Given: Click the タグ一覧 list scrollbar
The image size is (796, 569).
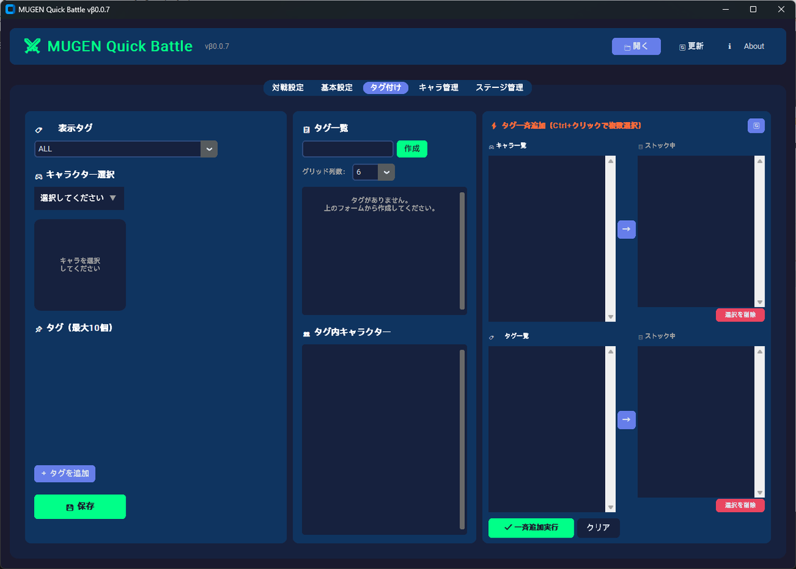Looking at the screenshot, I should [x=462, y=251].
